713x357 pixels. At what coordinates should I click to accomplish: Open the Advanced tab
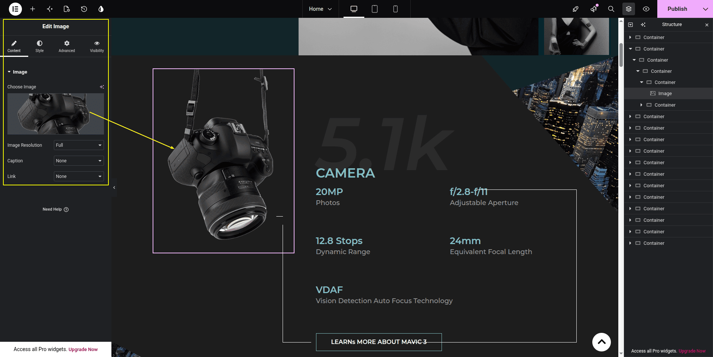(67, 46)
